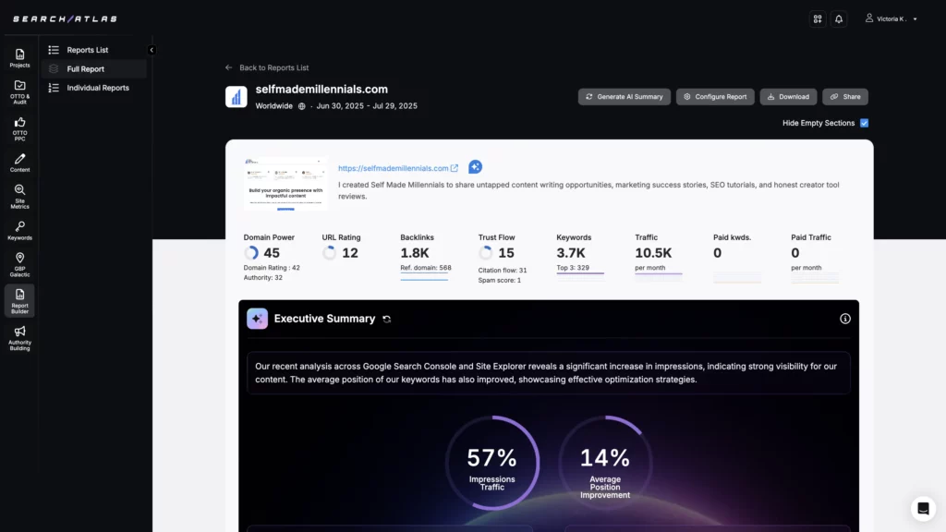Open the Worldwide location selector
Viewport: 946px width, 532px height.
280,106
